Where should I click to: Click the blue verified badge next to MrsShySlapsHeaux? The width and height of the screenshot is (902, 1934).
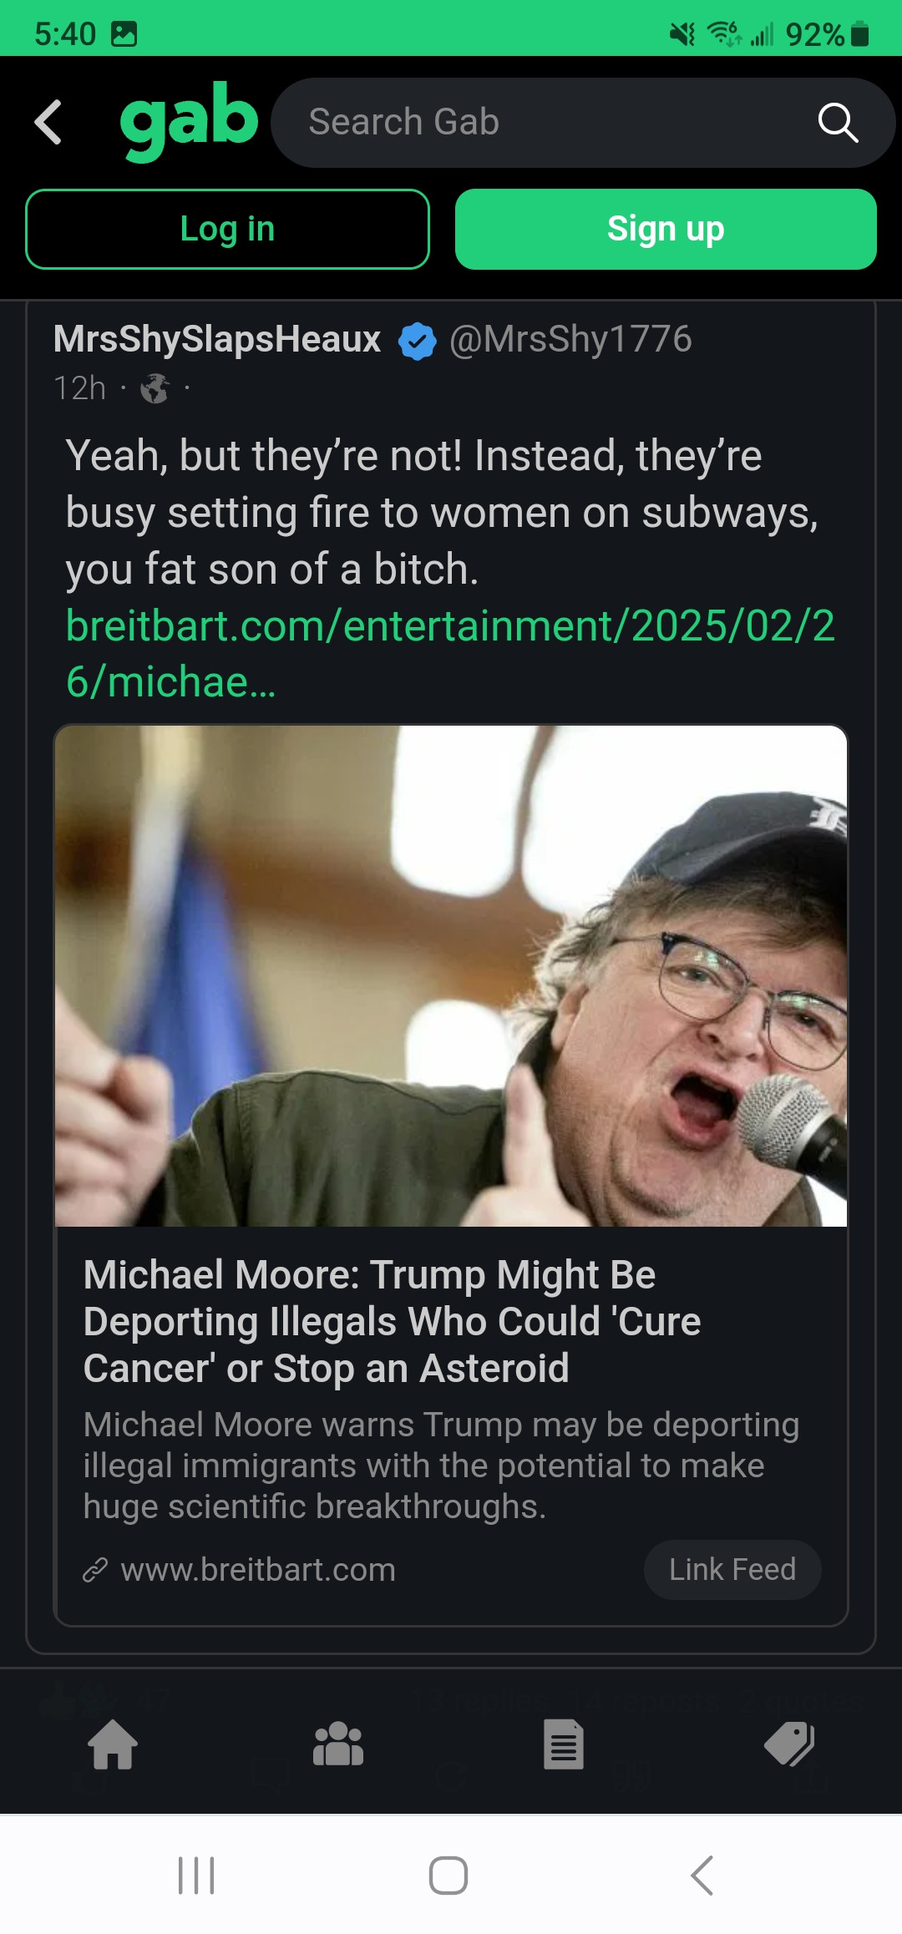[417, 341]
